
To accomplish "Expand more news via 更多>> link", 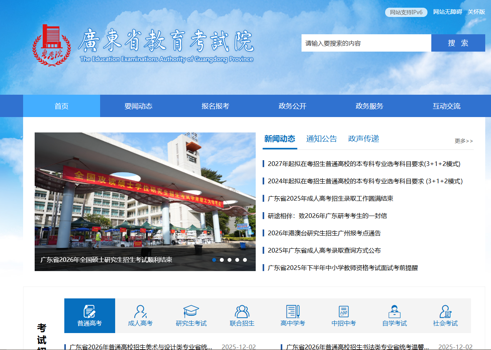I will [464, 141].
